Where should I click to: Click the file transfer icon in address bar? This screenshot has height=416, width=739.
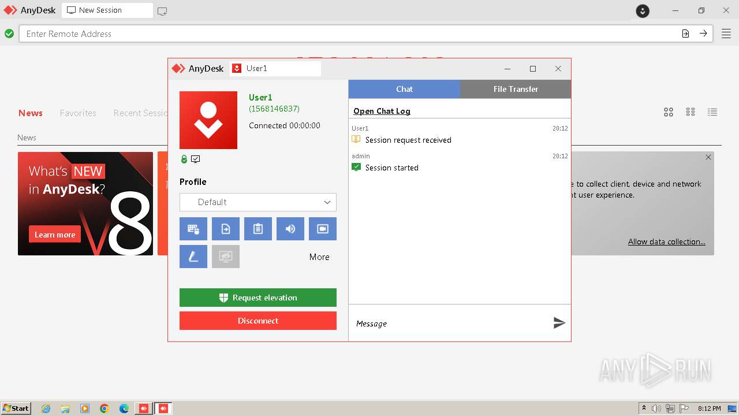pyautogui.click(x=685, y=34)
